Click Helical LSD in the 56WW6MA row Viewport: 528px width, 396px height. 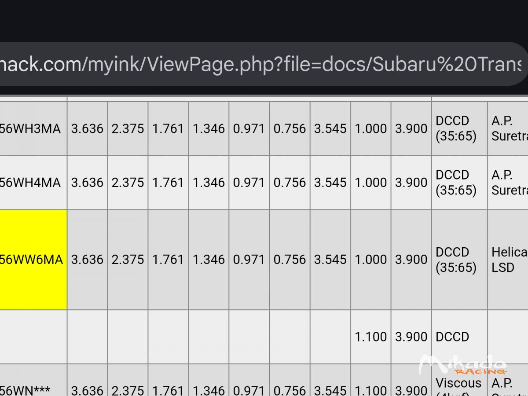510,260
